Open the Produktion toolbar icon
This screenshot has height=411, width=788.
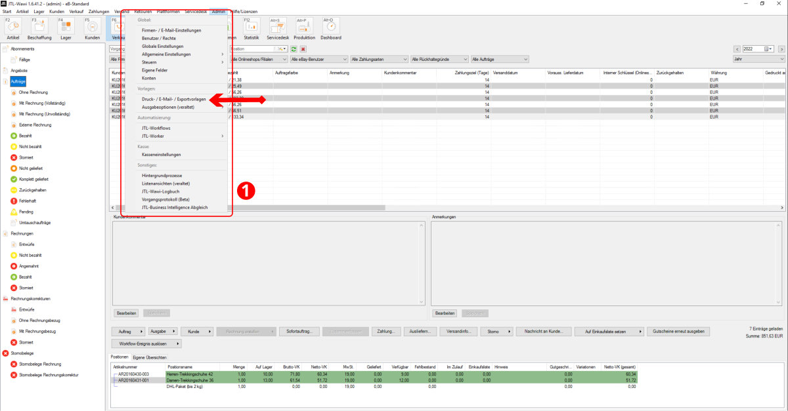(x=304, y=28)
